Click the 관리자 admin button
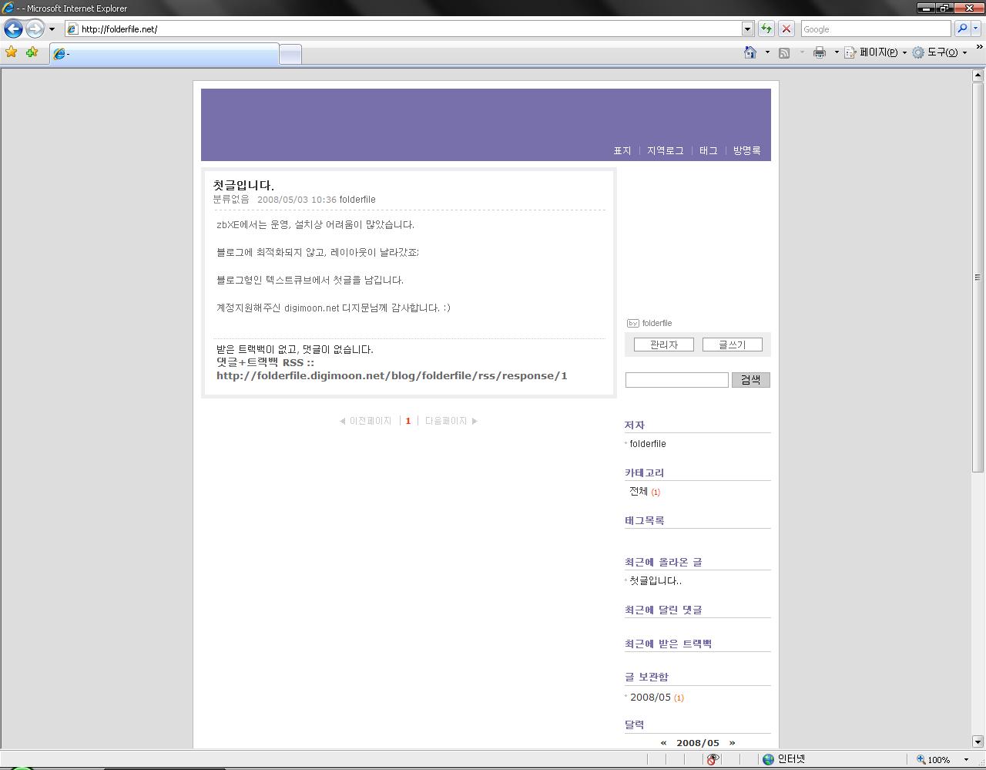 coord(663,345)
